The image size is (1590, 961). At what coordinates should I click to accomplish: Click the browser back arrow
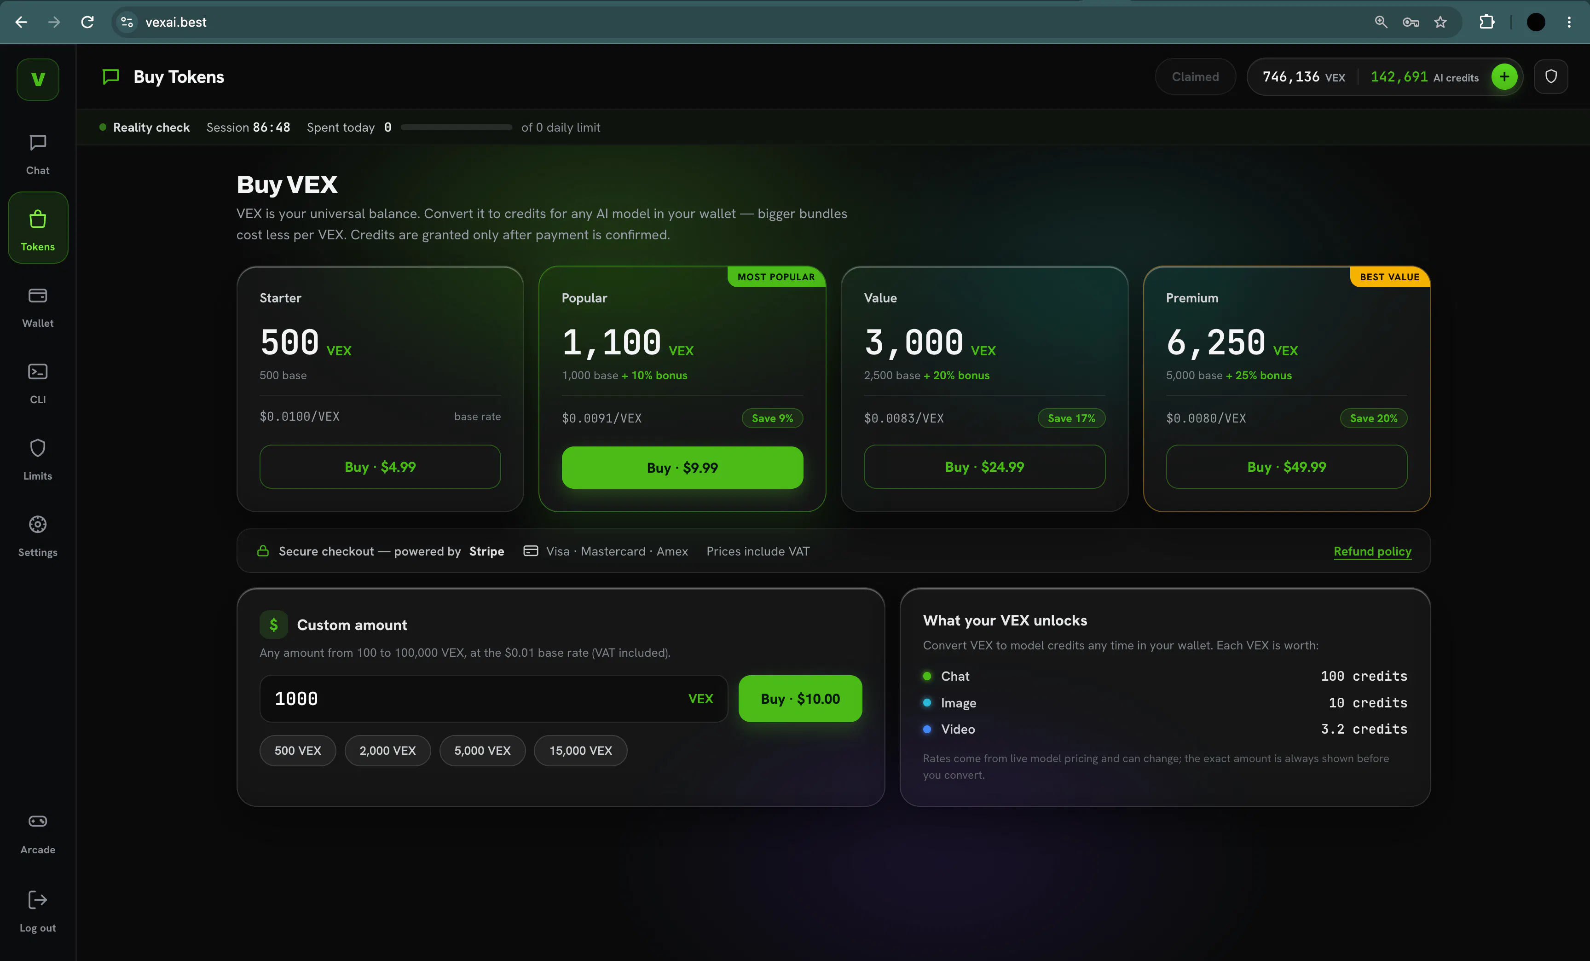click(x=21, y=22)
